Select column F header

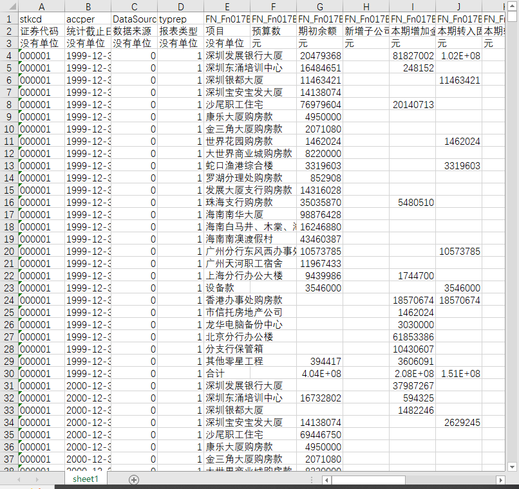(273, 6)
